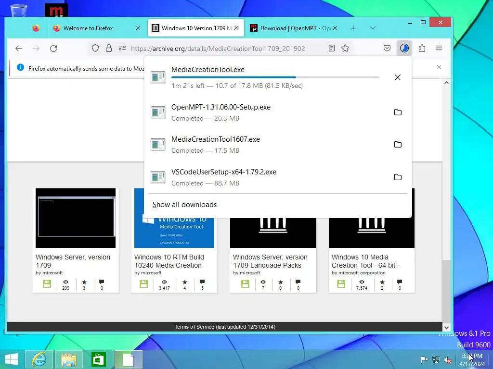Open Terms of Service link in footer

pyautogui.click(x=225, y=327)
